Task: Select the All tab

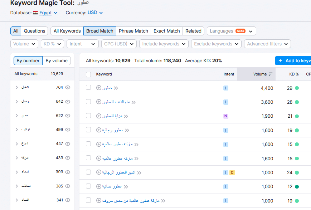Action: pyautogui.click(x=16, y=31)
